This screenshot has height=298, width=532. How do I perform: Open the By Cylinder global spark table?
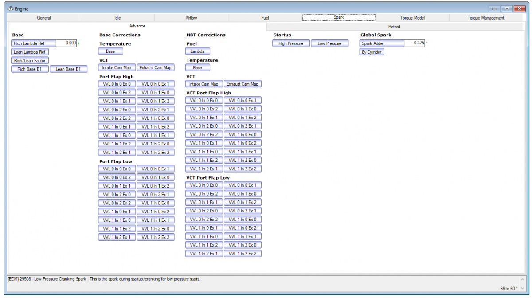pyautogui.click(x=372, y=52)
